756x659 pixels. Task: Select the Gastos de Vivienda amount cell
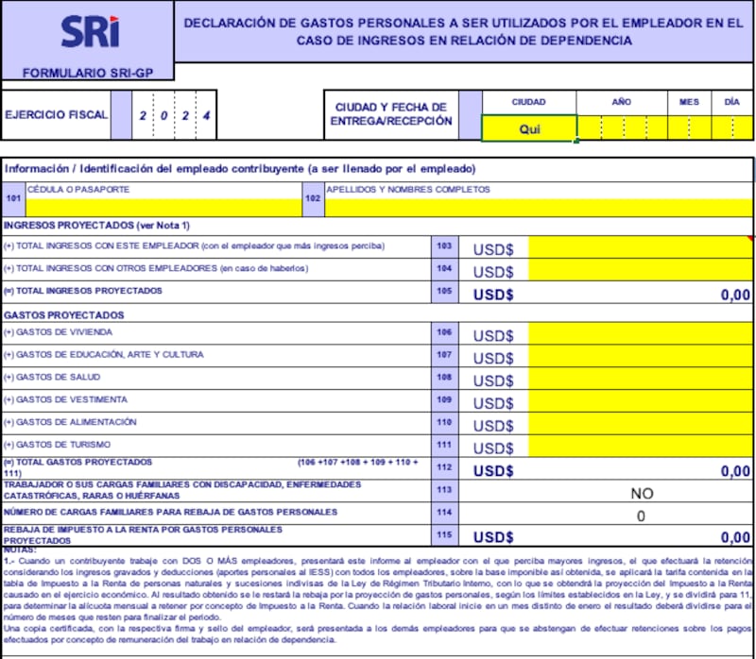[641, 333]
